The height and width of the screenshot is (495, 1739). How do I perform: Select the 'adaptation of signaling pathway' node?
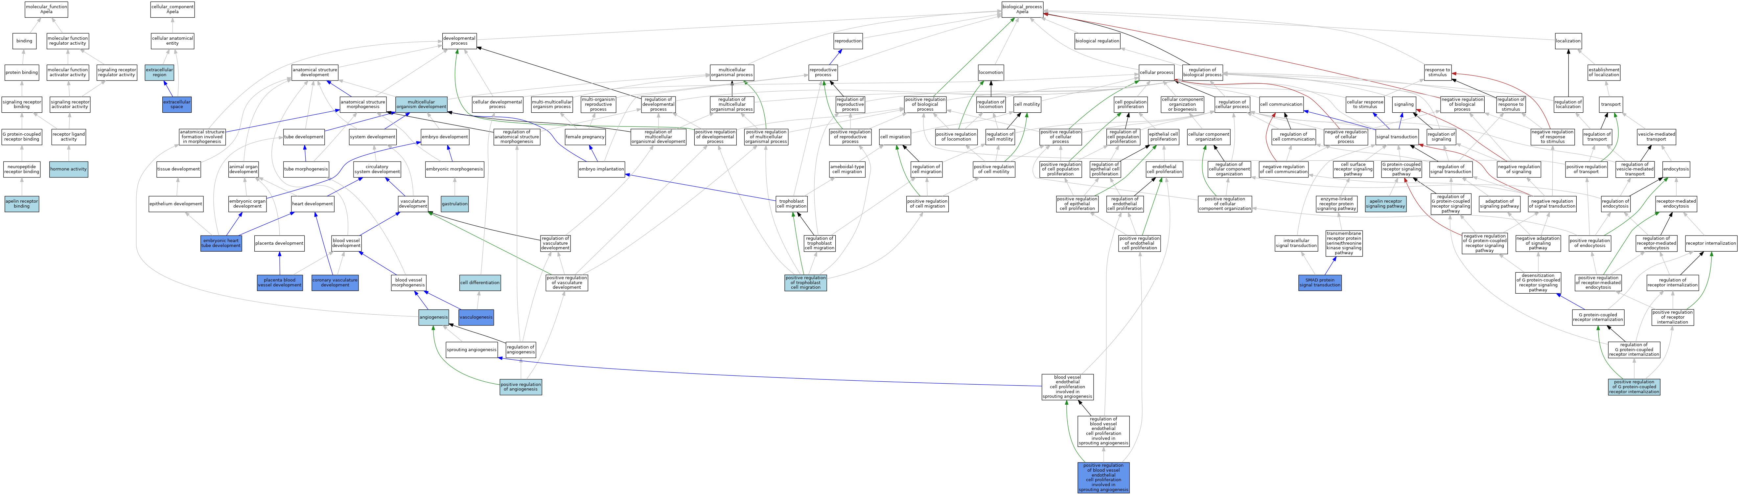[1499, 204]
